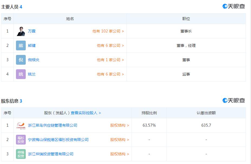Open 熊健's 他有6家公司 link
251x164 pixels.
coord(110,45)
